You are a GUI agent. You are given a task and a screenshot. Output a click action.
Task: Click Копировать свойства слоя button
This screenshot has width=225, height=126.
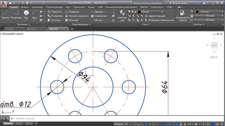(x=159, y=20)
